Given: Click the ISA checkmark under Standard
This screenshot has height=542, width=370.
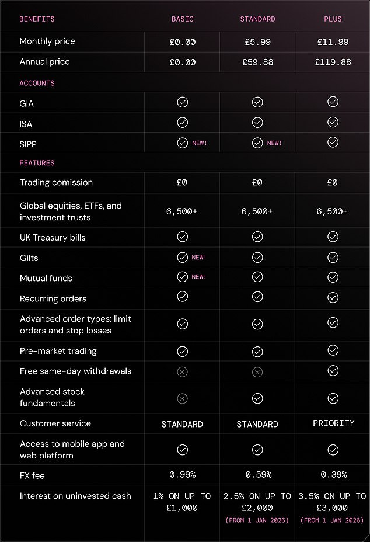Looking at the screenshot, I should click(x=257, y=123).
